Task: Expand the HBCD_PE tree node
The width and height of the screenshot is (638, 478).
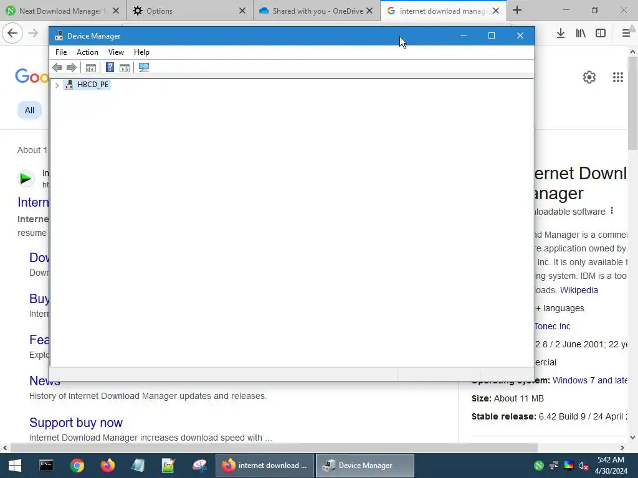Action: (x=57, y=85)
